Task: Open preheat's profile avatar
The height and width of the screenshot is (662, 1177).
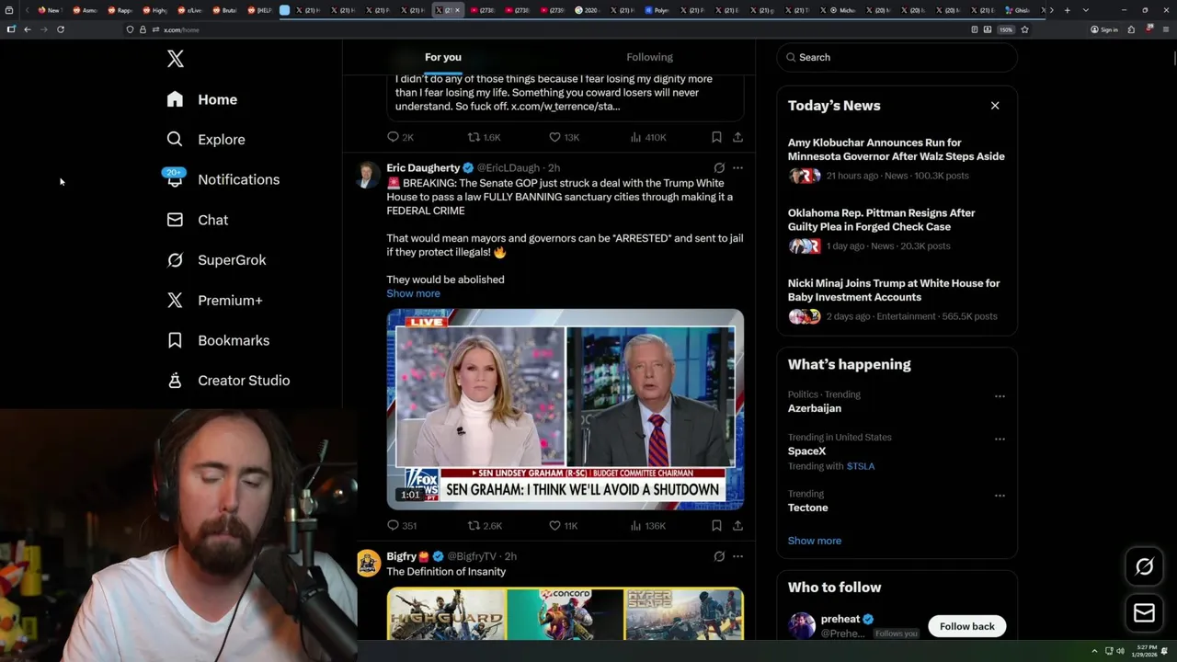Action: [802, 626]
